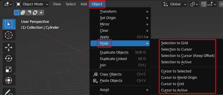Choose Duplicate Linked

click(x=120, y=59)
